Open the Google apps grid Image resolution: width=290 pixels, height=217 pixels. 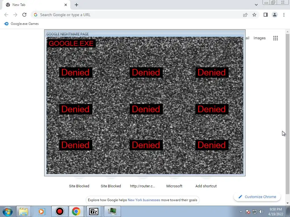pyautogui.click(x=276, y=38)
